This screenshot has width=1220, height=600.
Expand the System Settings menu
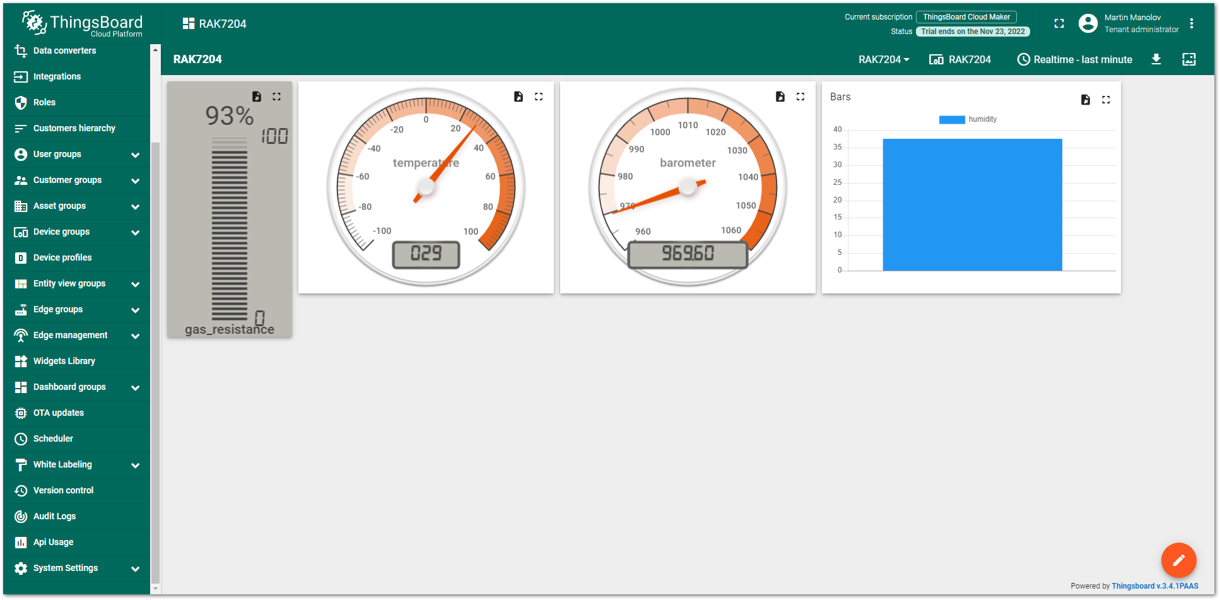pyautogui.click(x=66, y=568)
